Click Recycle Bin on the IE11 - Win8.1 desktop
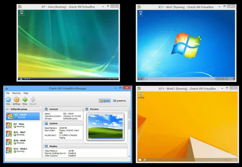 point(141,95)
